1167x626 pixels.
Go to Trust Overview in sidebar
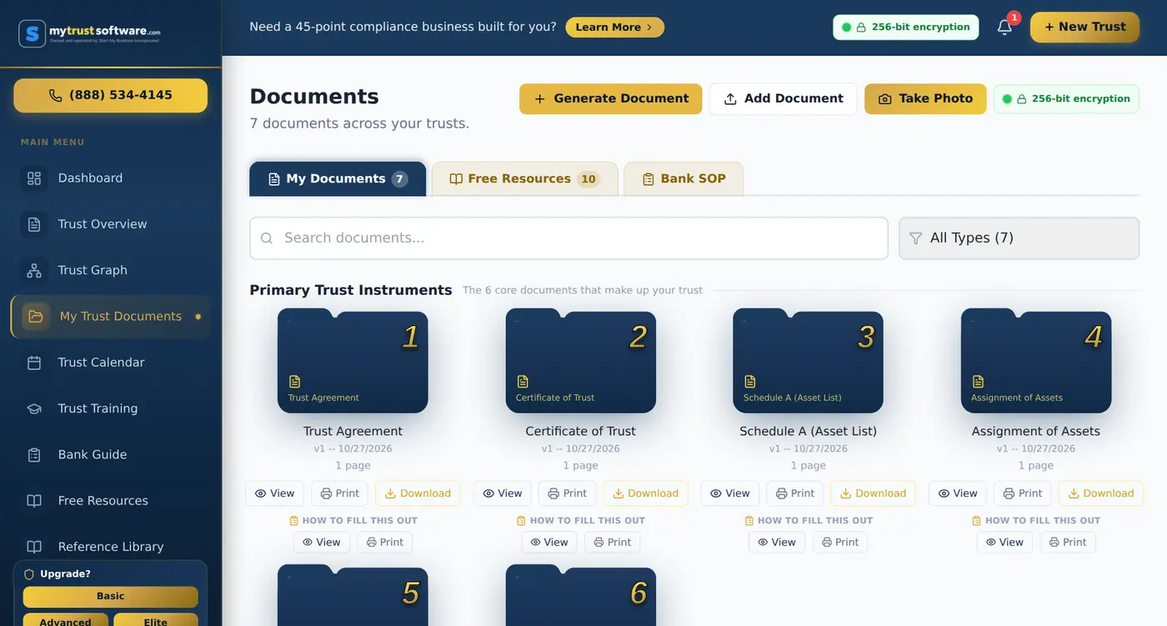(x=110, y=224)
